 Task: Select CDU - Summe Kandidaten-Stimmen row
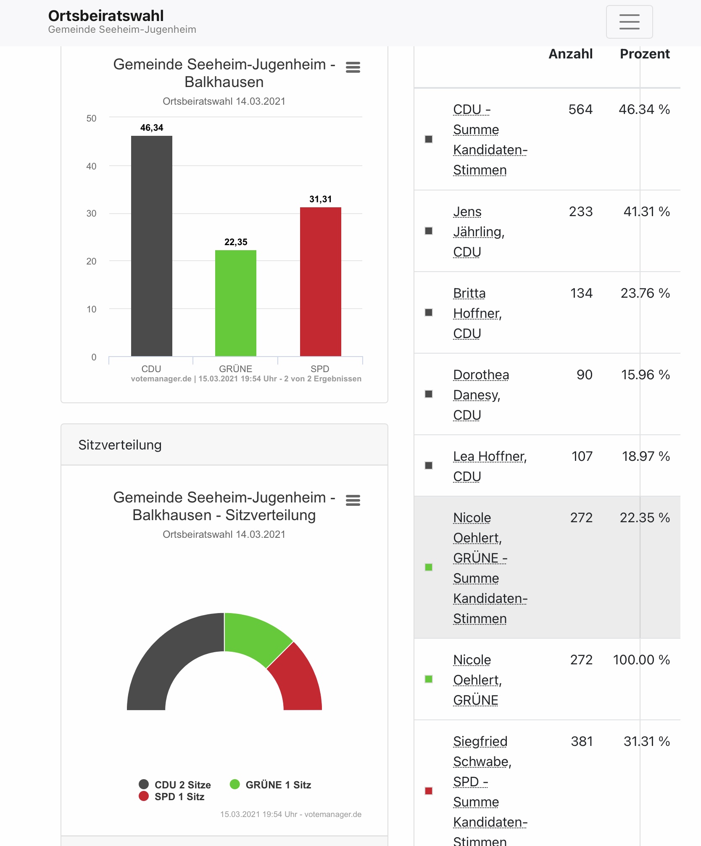click(547, 140)
